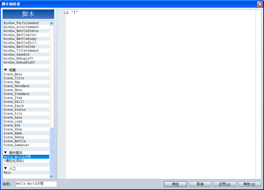Choose the Scene_Shop script
Image resolution: width=264 pixels, height=190 pixels.
[26, 129]
